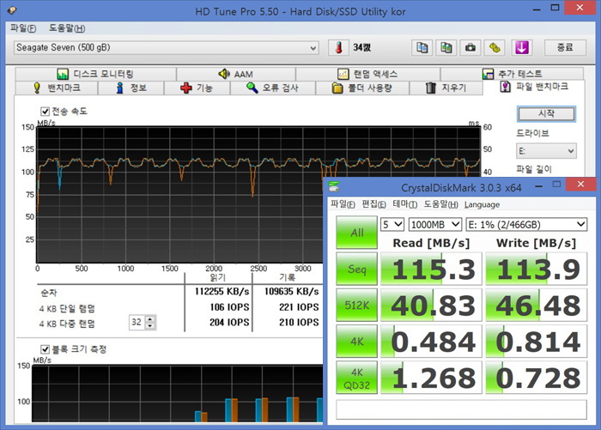
Task: Minimize the CrystalDiskMark window
Action: click(538, 185)
